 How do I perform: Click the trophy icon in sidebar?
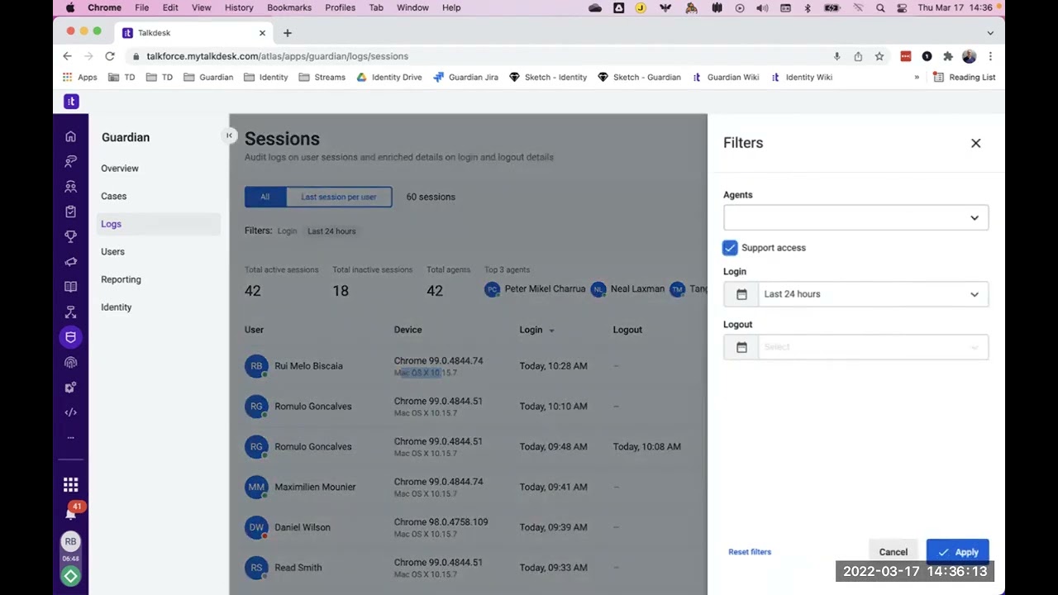click(x=70, y=237)
